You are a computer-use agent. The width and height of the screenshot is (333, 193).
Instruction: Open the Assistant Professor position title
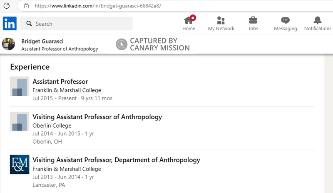[60, 82]
